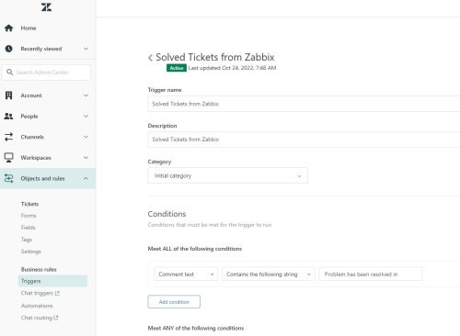Click the search magnifier icon
This screenshot has width=460, height=336.
click(x=10, y=73)
